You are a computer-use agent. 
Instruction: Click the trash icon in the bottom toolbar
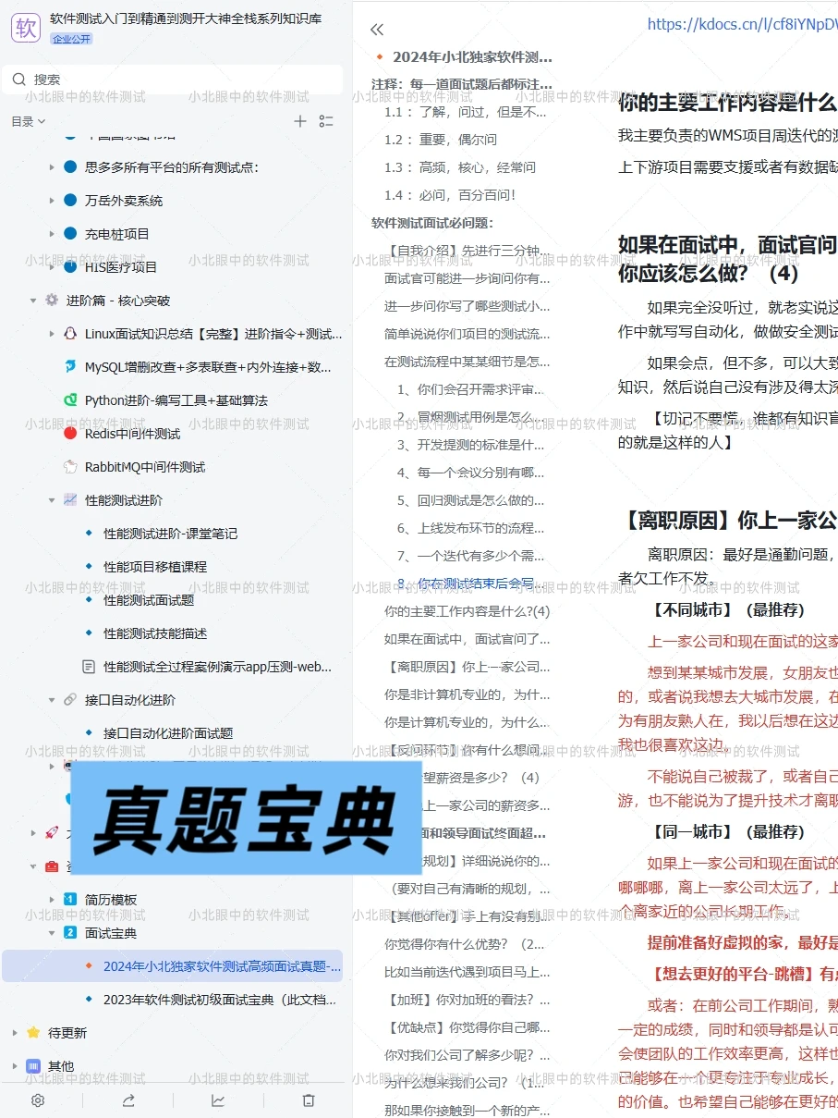point(309,1100)
